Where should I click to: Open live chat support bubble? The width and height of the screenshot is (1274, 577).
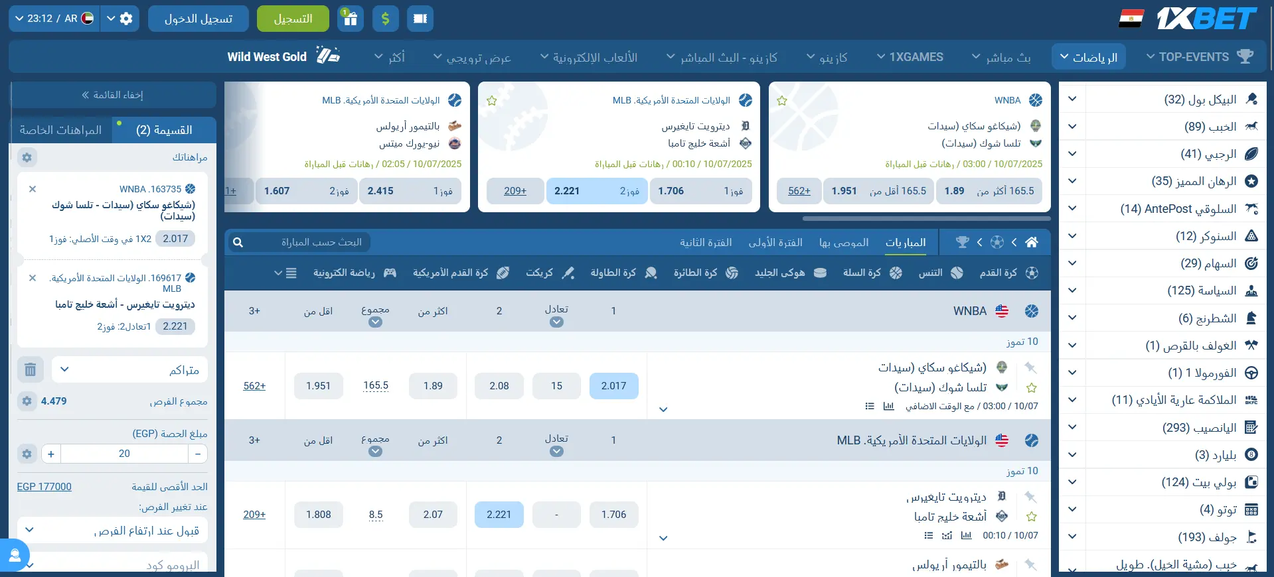(x=14, y=555)
